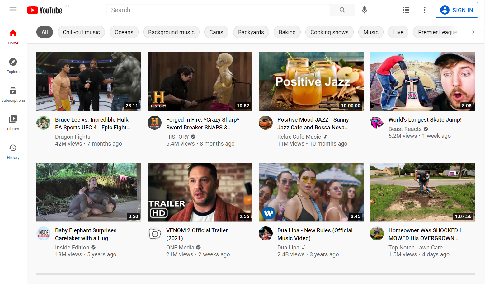Select the Baking chip
Viewport: 485px width, 284px height.
click(287, 32)
